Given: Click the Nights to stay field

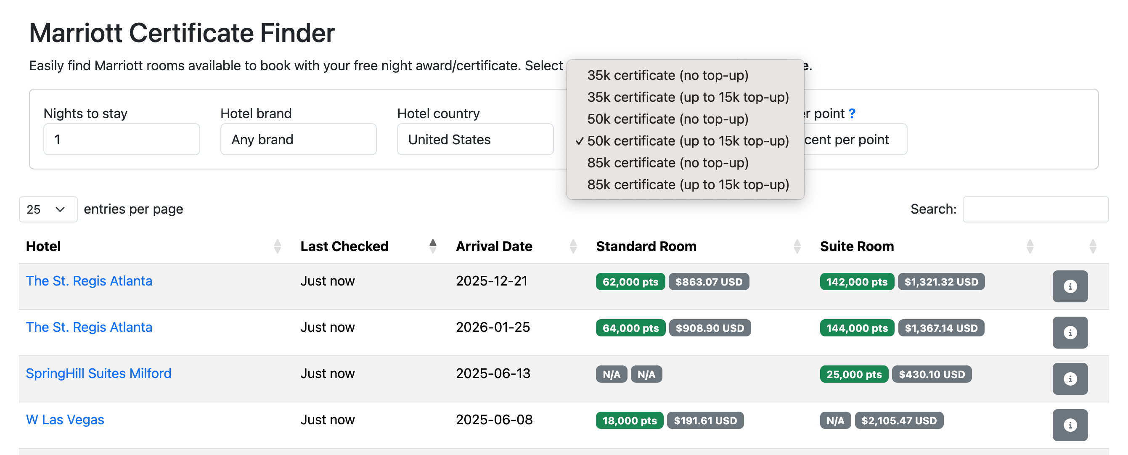Looking at the screenshot, I should (121, 139).
